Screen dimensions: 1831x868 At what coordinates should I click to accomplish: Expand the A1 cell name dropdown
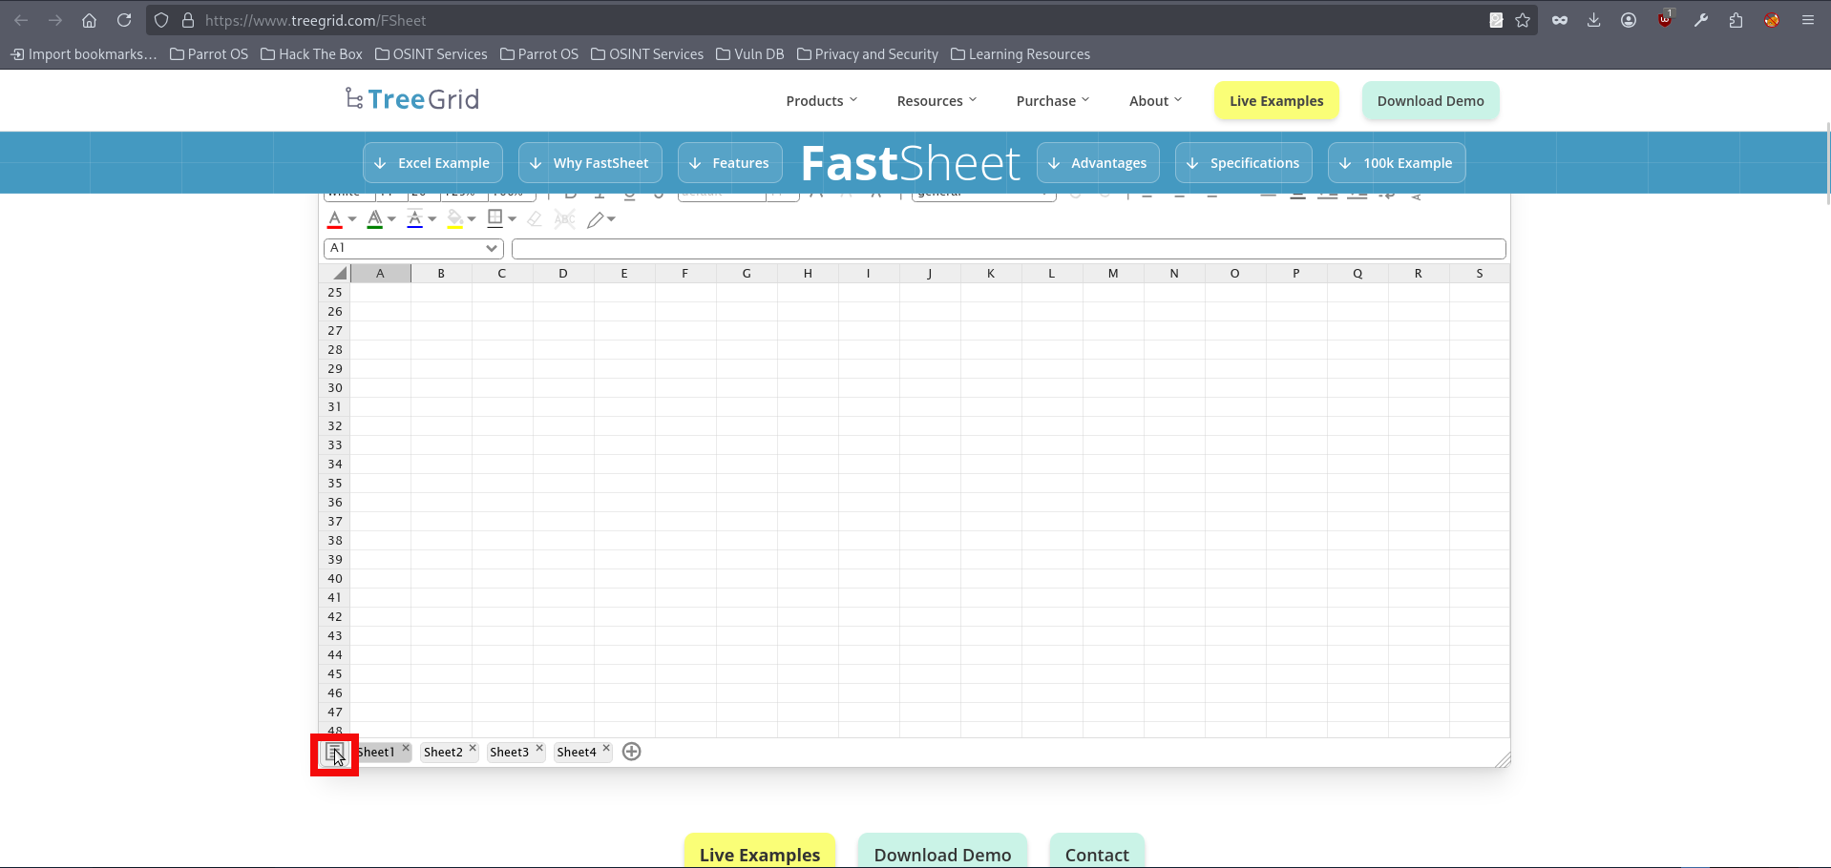(491, 248)
